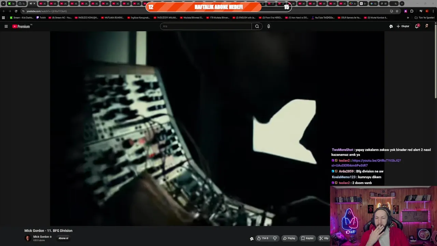Open teslav2's youtu.be chat link

click(x=366, y=163)
